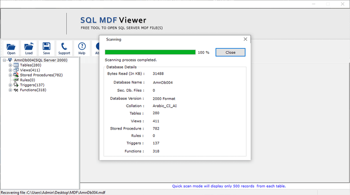Collapse the AmnDb004 root node
Viewport: 350px width, 195px height.
tap(4, 60)
